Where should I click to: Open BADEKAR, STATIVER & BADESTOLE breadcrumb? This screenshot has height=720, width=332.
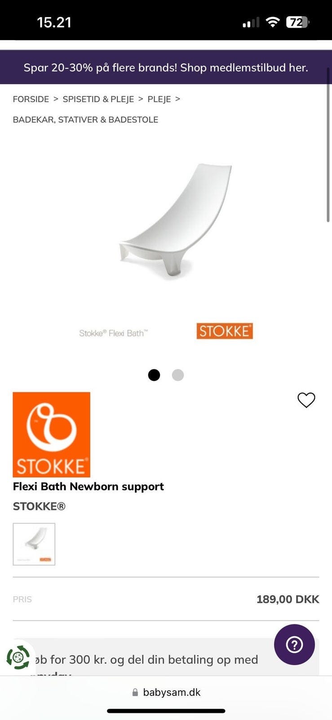pos(85,120)
